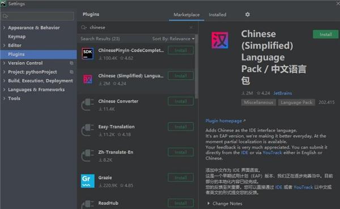The width and height of the screenshot is (340, 209).
Task: Select Easy-Translation plugin name
Action: coord(116,127)
